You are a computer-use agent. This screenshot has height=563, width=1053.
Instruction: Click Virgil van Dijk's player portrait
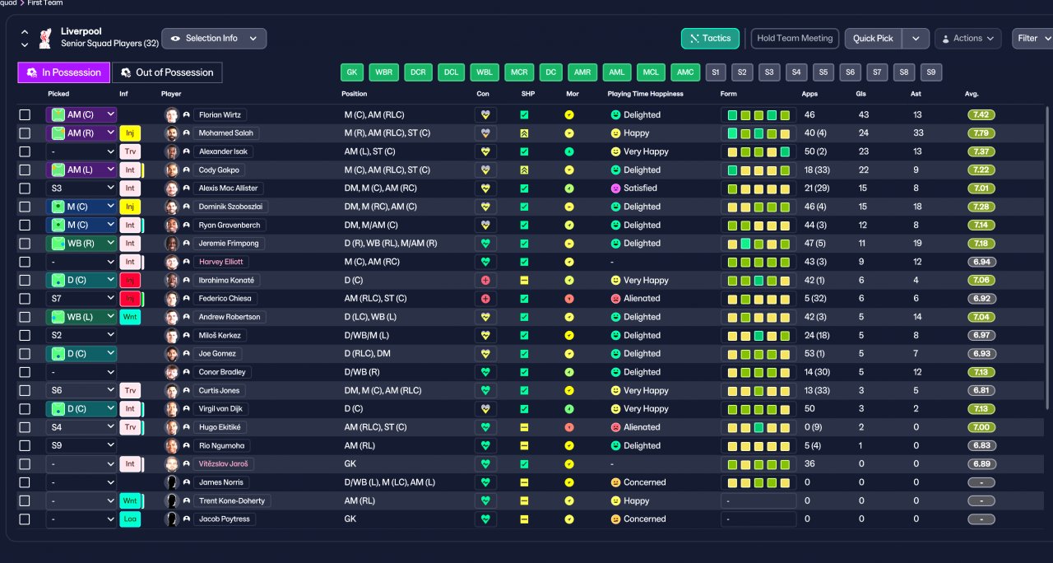click(172, 409)
